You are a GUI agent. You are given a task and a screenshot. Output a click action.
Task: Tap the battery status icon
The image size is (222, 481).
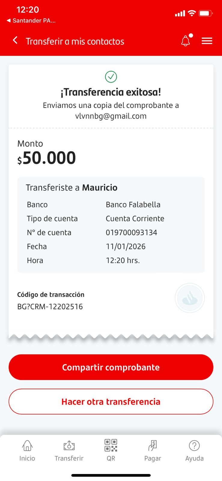(205, 13)
